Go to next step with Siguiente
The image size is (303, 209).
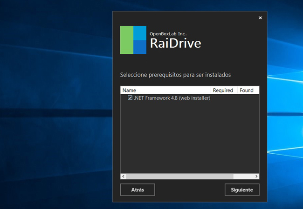[242, 190]
